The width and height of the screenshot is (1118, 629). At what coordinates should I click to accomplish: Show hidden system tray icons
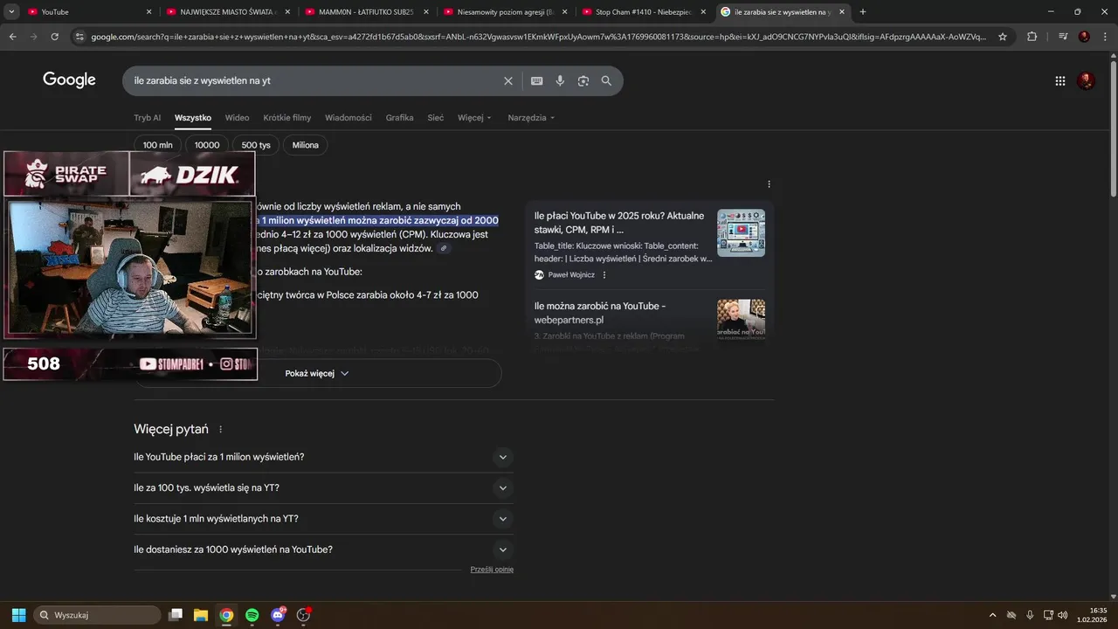tap(992, 615)
